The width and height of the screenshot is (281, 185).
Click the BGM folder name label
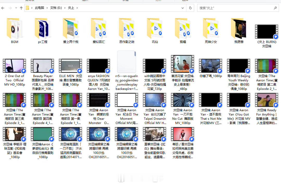point(15,42)
